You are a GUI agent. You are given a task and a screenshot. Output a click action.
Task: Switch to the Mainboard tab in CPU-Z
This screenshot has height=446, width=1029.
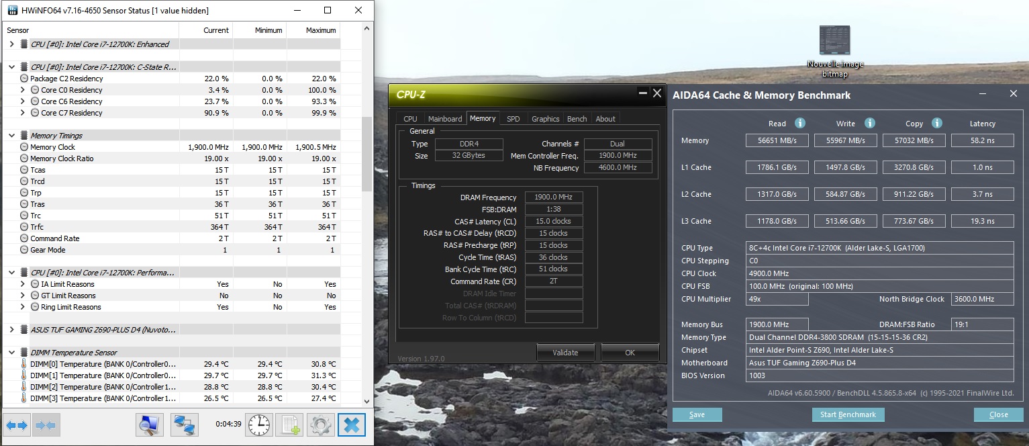tap(445, 119)
